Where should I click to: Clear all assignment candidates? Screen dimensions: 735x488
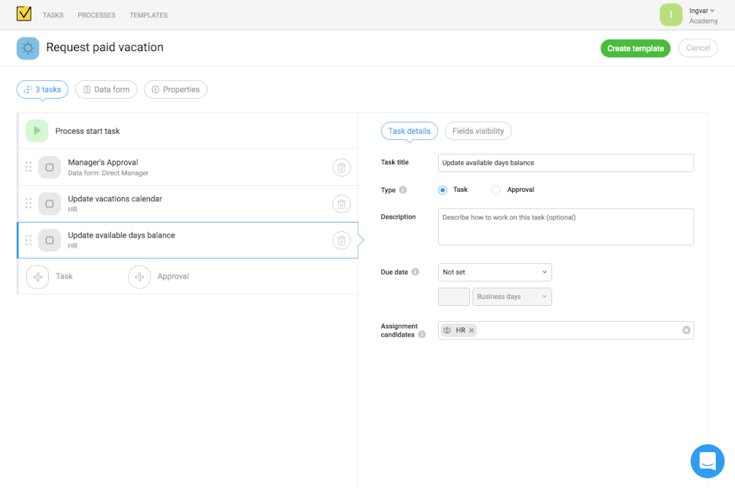tap(686, 330)
